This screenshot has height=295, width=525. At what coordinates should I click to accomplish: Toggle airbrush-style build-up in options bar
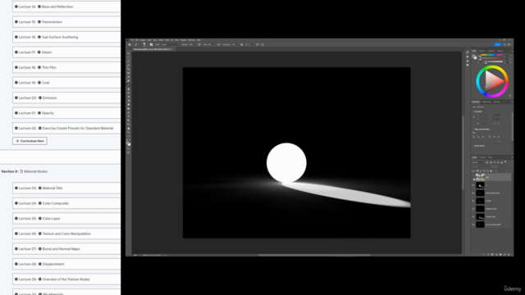219,44
